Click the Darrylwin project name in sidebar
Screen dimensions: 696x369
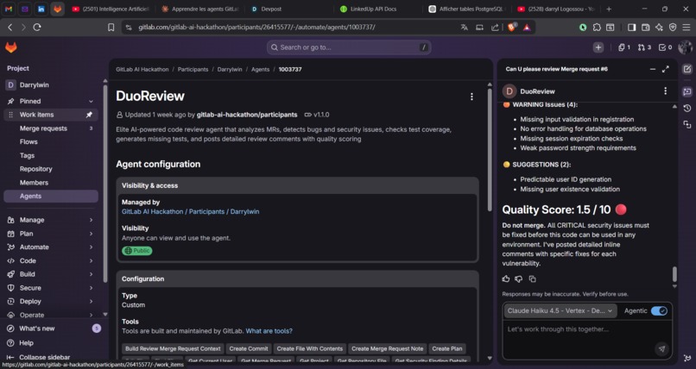(x=35, y=85)
